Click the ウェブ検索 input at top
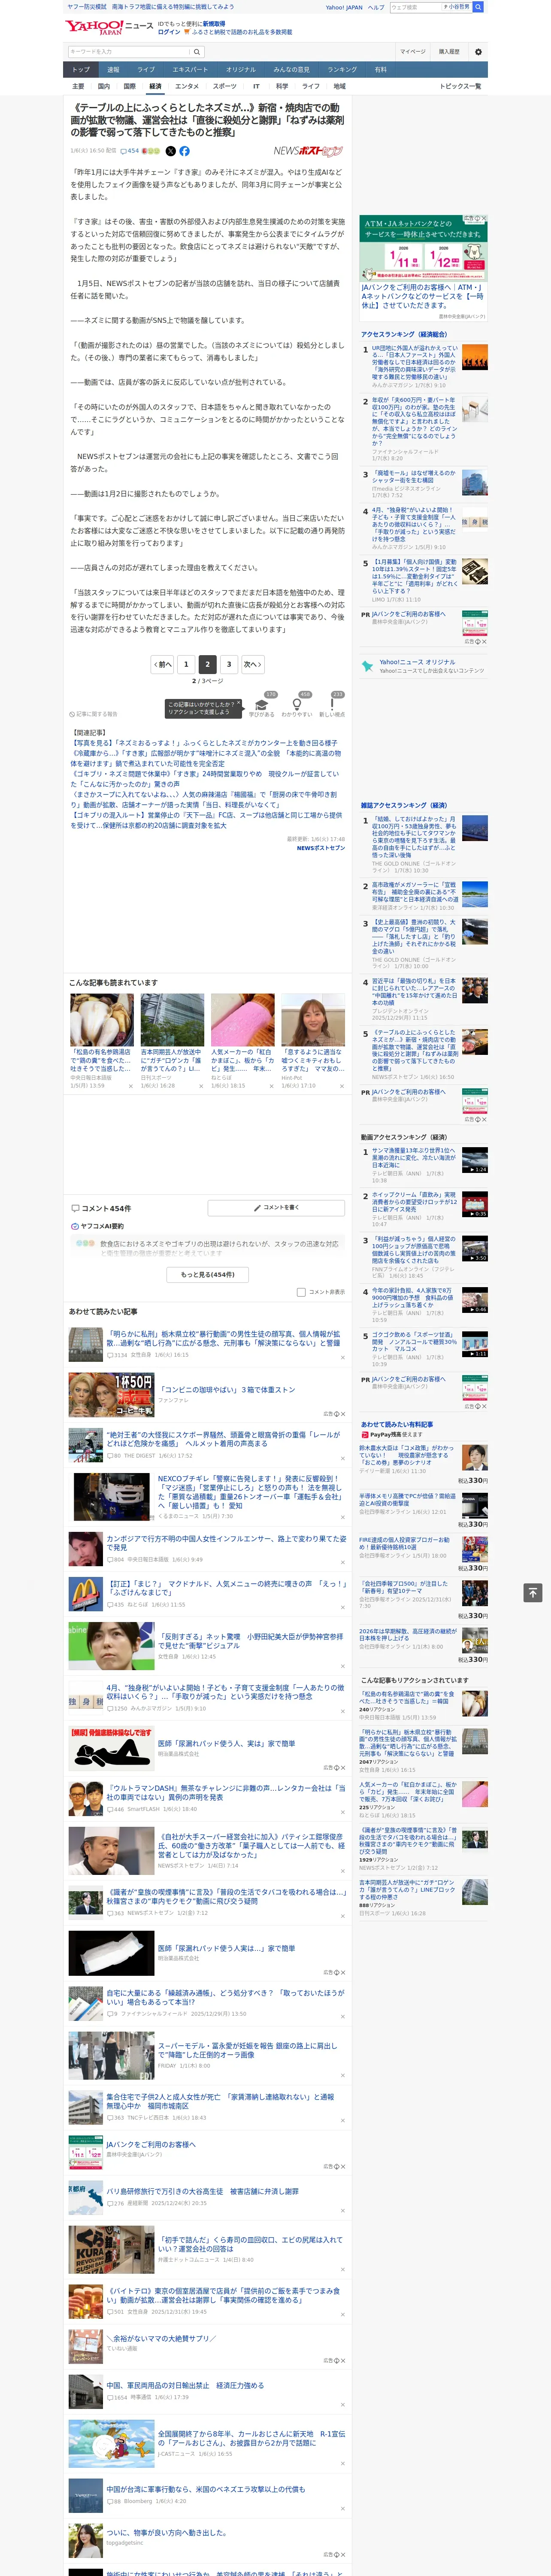551x2576 pixels. point(415,7)
